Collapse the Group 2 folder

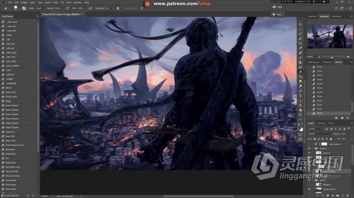(x=313, y=180)
